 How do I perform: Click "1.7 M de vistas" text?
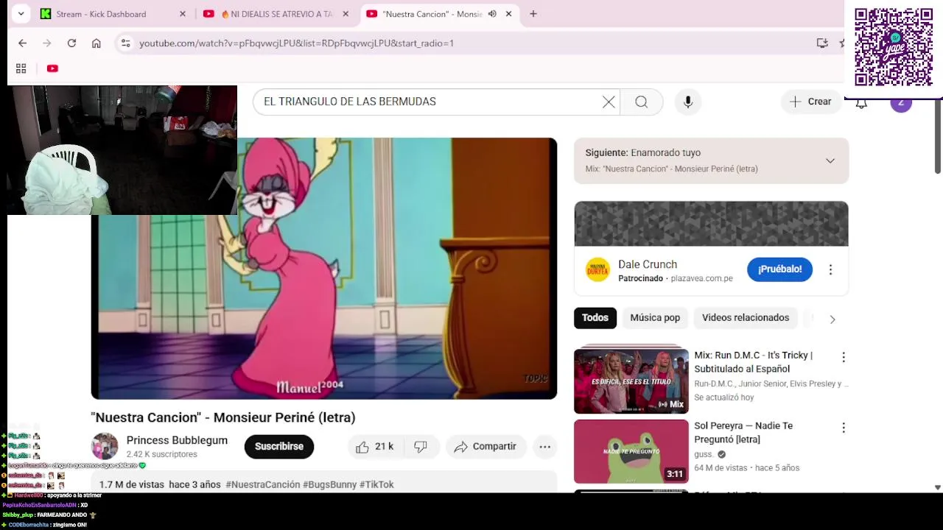(x=131, y=484)
